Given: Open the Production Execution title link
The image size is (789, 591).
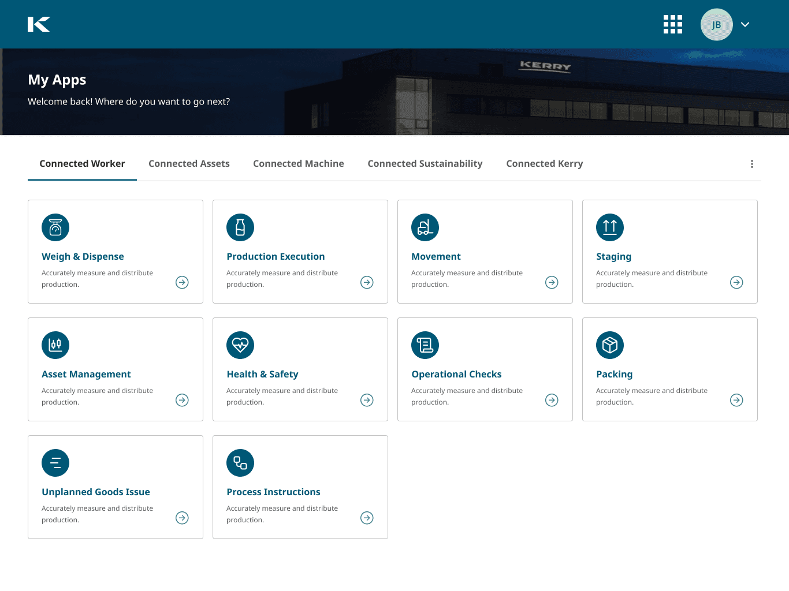Looking at the screenshot, I should coord(276,256).
